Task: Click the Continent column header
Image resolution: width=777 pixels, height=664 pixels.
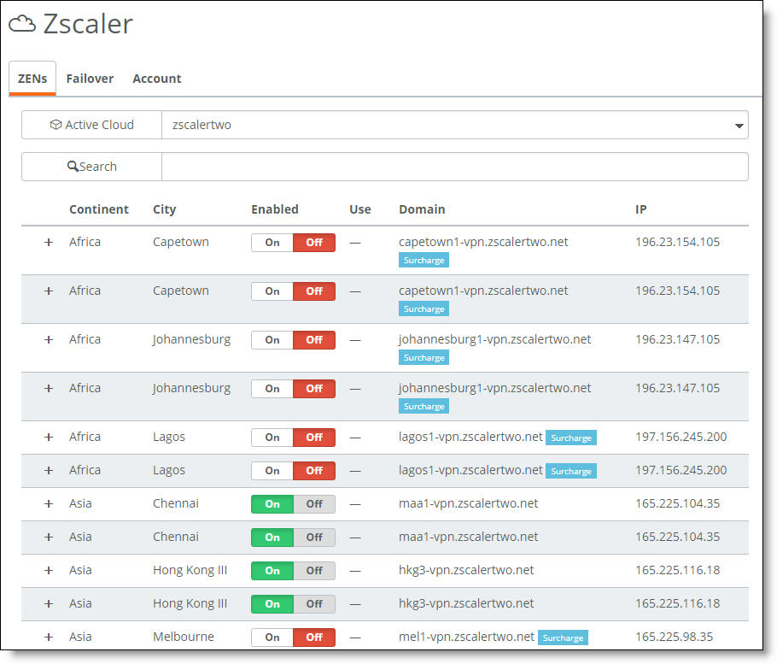Action: coord(98,209)
